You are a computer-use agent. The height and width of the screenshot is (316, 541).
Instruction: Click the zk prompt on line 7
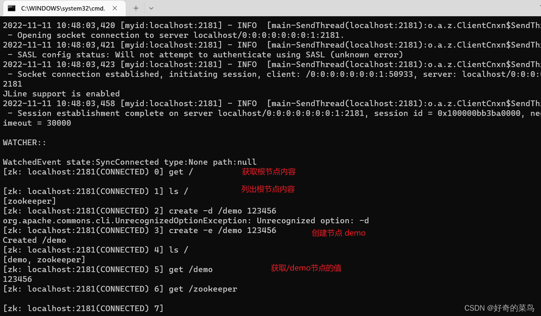tap(81, 308)
